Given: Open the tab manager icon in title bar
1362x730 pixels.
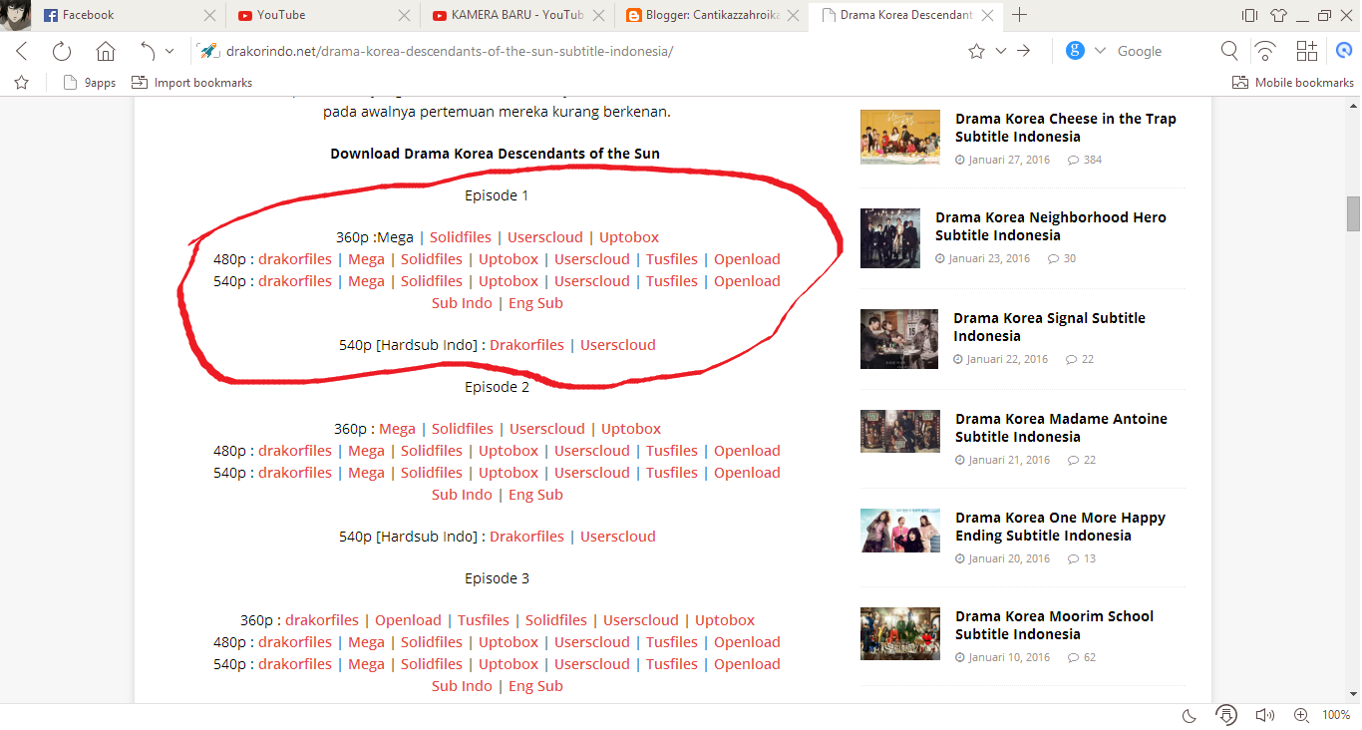Looking at the screenshot, I should click(1249, 15).
